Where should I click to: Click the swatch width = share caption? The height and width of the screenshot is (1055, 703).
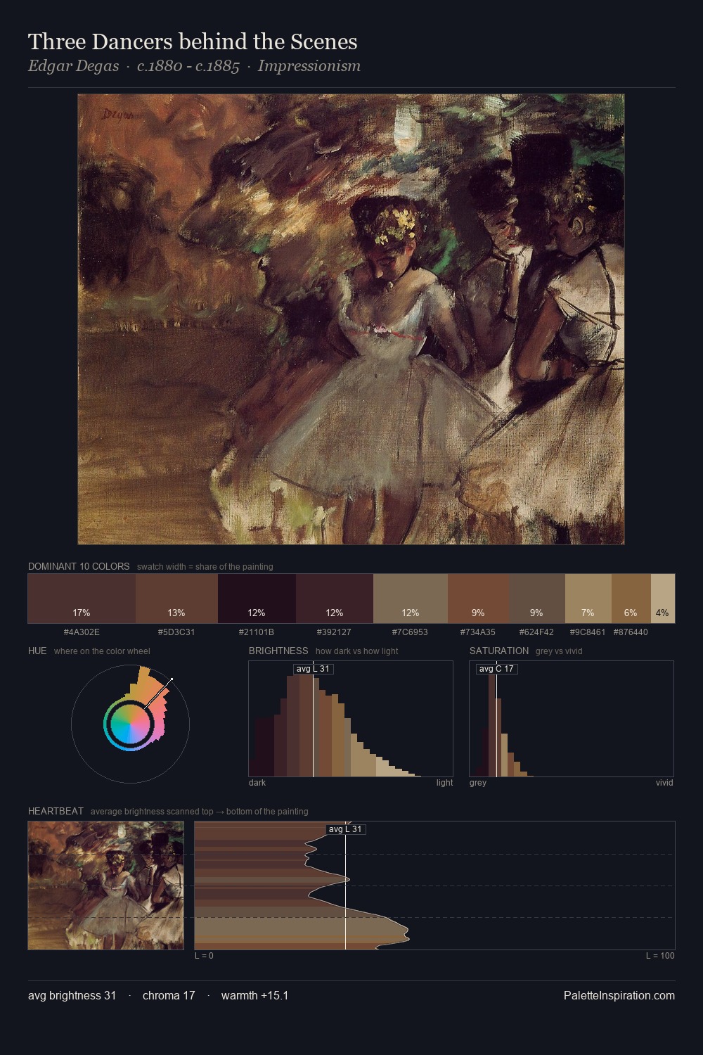(205, 567)
